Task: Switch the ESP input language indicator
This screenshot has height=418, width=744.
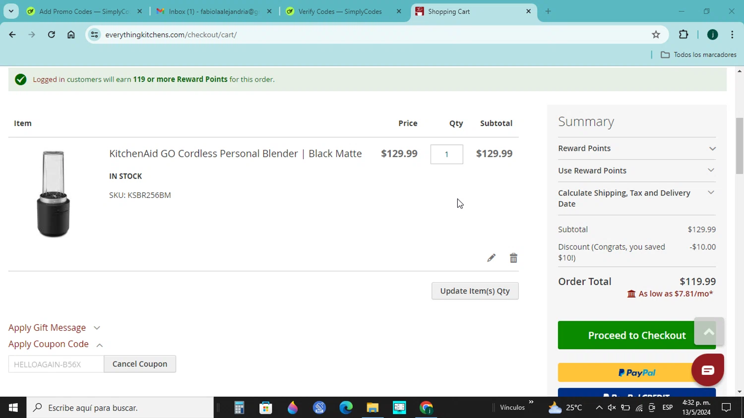Action: tap(668, 408)
